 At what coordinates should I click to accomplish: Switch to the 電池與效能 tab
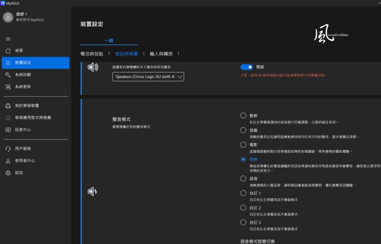click(92, 54)
